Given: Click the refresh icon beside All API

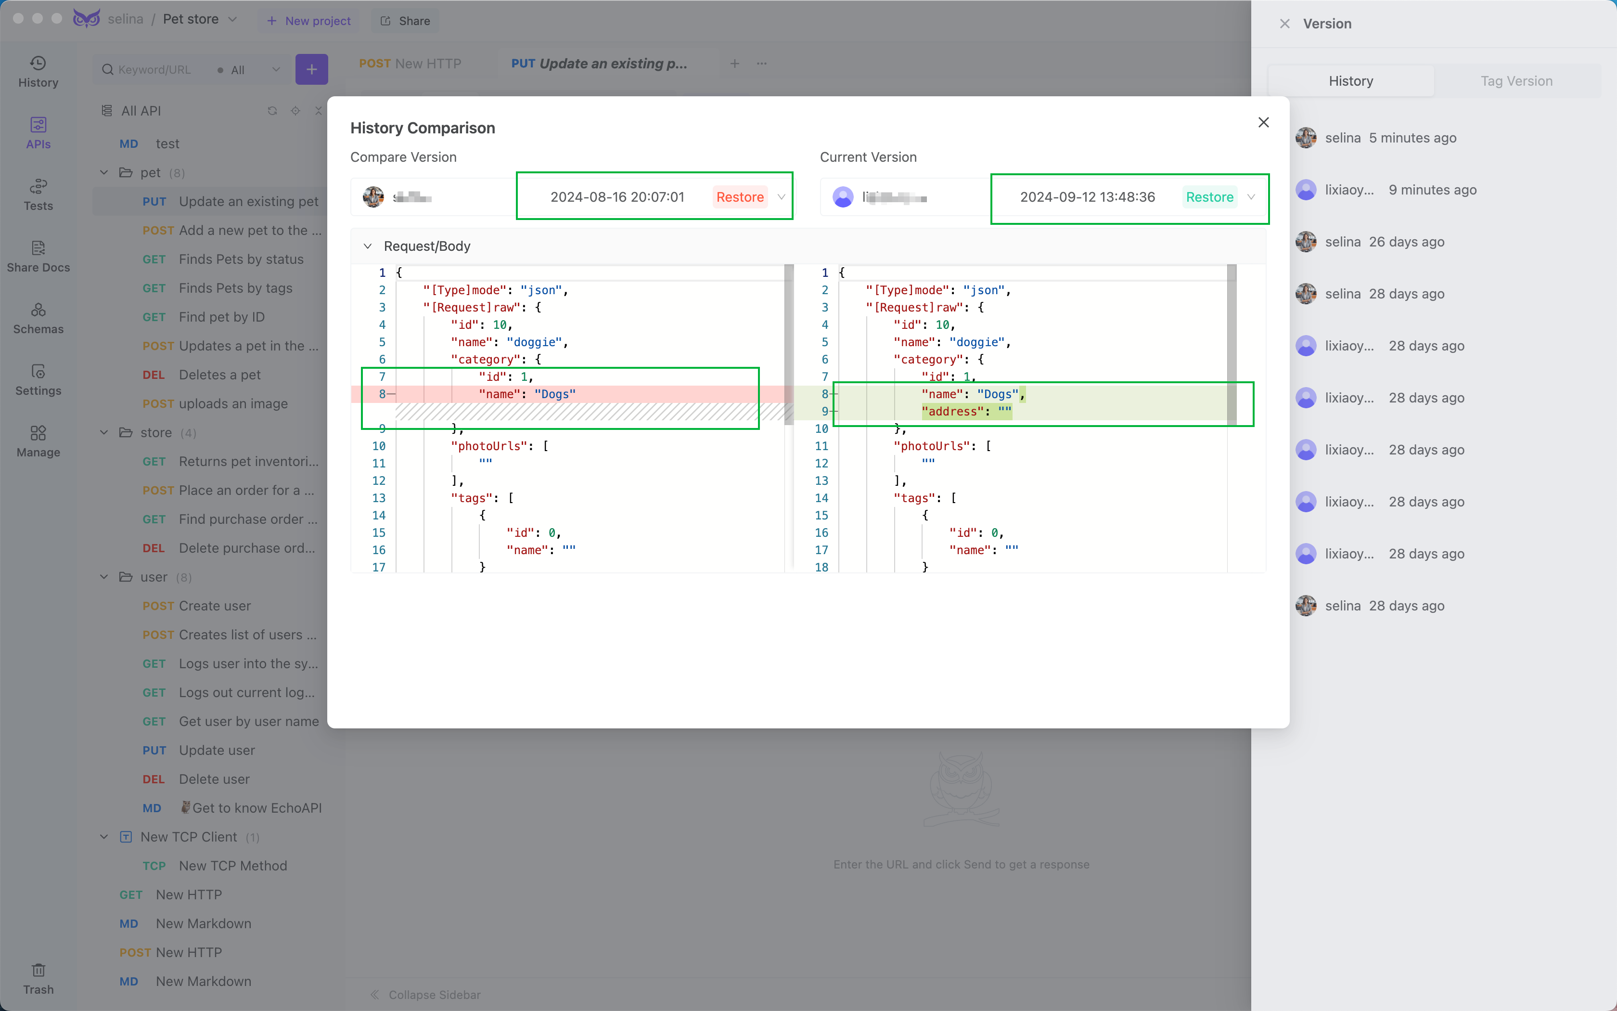Looking at the screenshot, I should tap(272, 111).
